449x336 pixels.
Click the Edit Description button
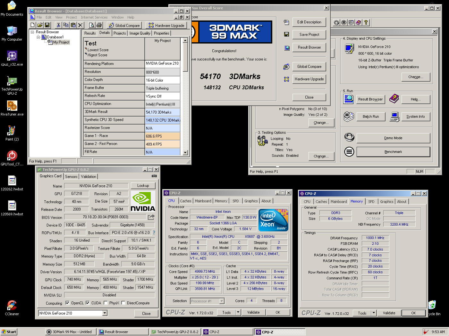coord(309,22)
